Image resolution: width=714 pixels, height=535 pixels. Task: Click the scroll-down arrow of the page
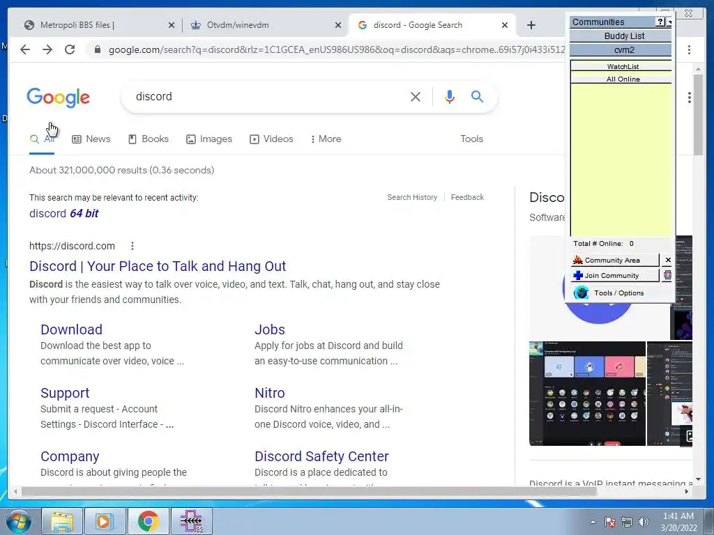(x=698, y=479)
